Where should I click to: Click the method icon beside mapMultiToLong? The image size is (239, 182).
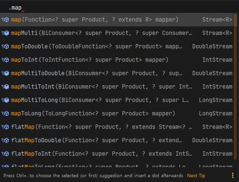[5, 100]
